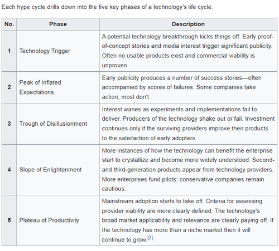Screen dimensions: 279x251
Task: Click the description starting "Mainstream adoption starts"
Action: click(187, 220)
